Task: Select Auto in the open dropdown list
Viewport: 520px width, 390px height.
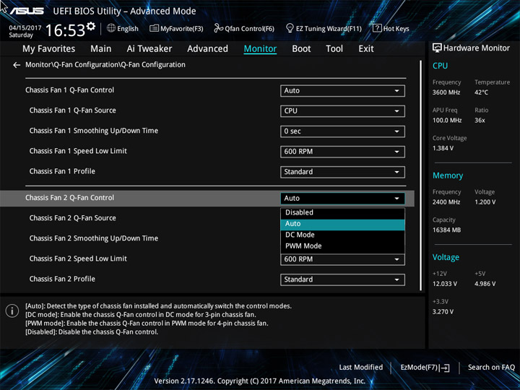Action: (342, 224)
